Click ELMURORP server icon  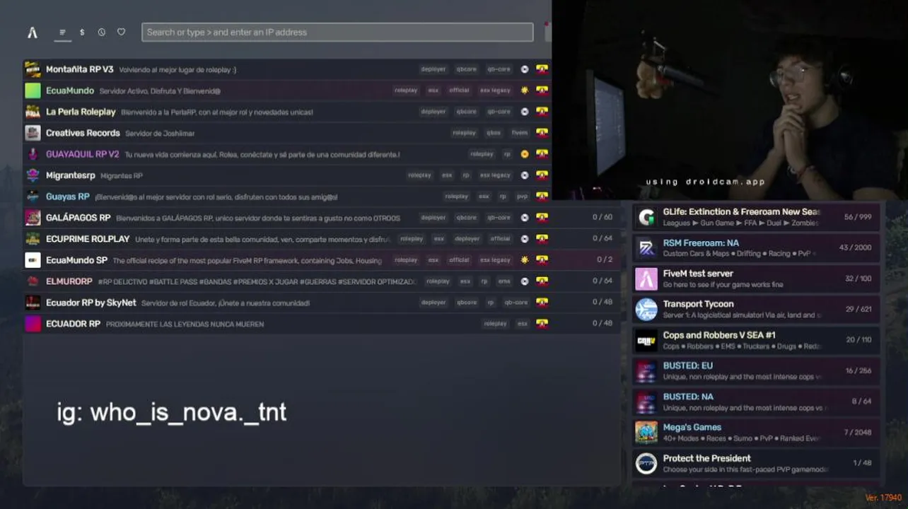pos(33,281)
